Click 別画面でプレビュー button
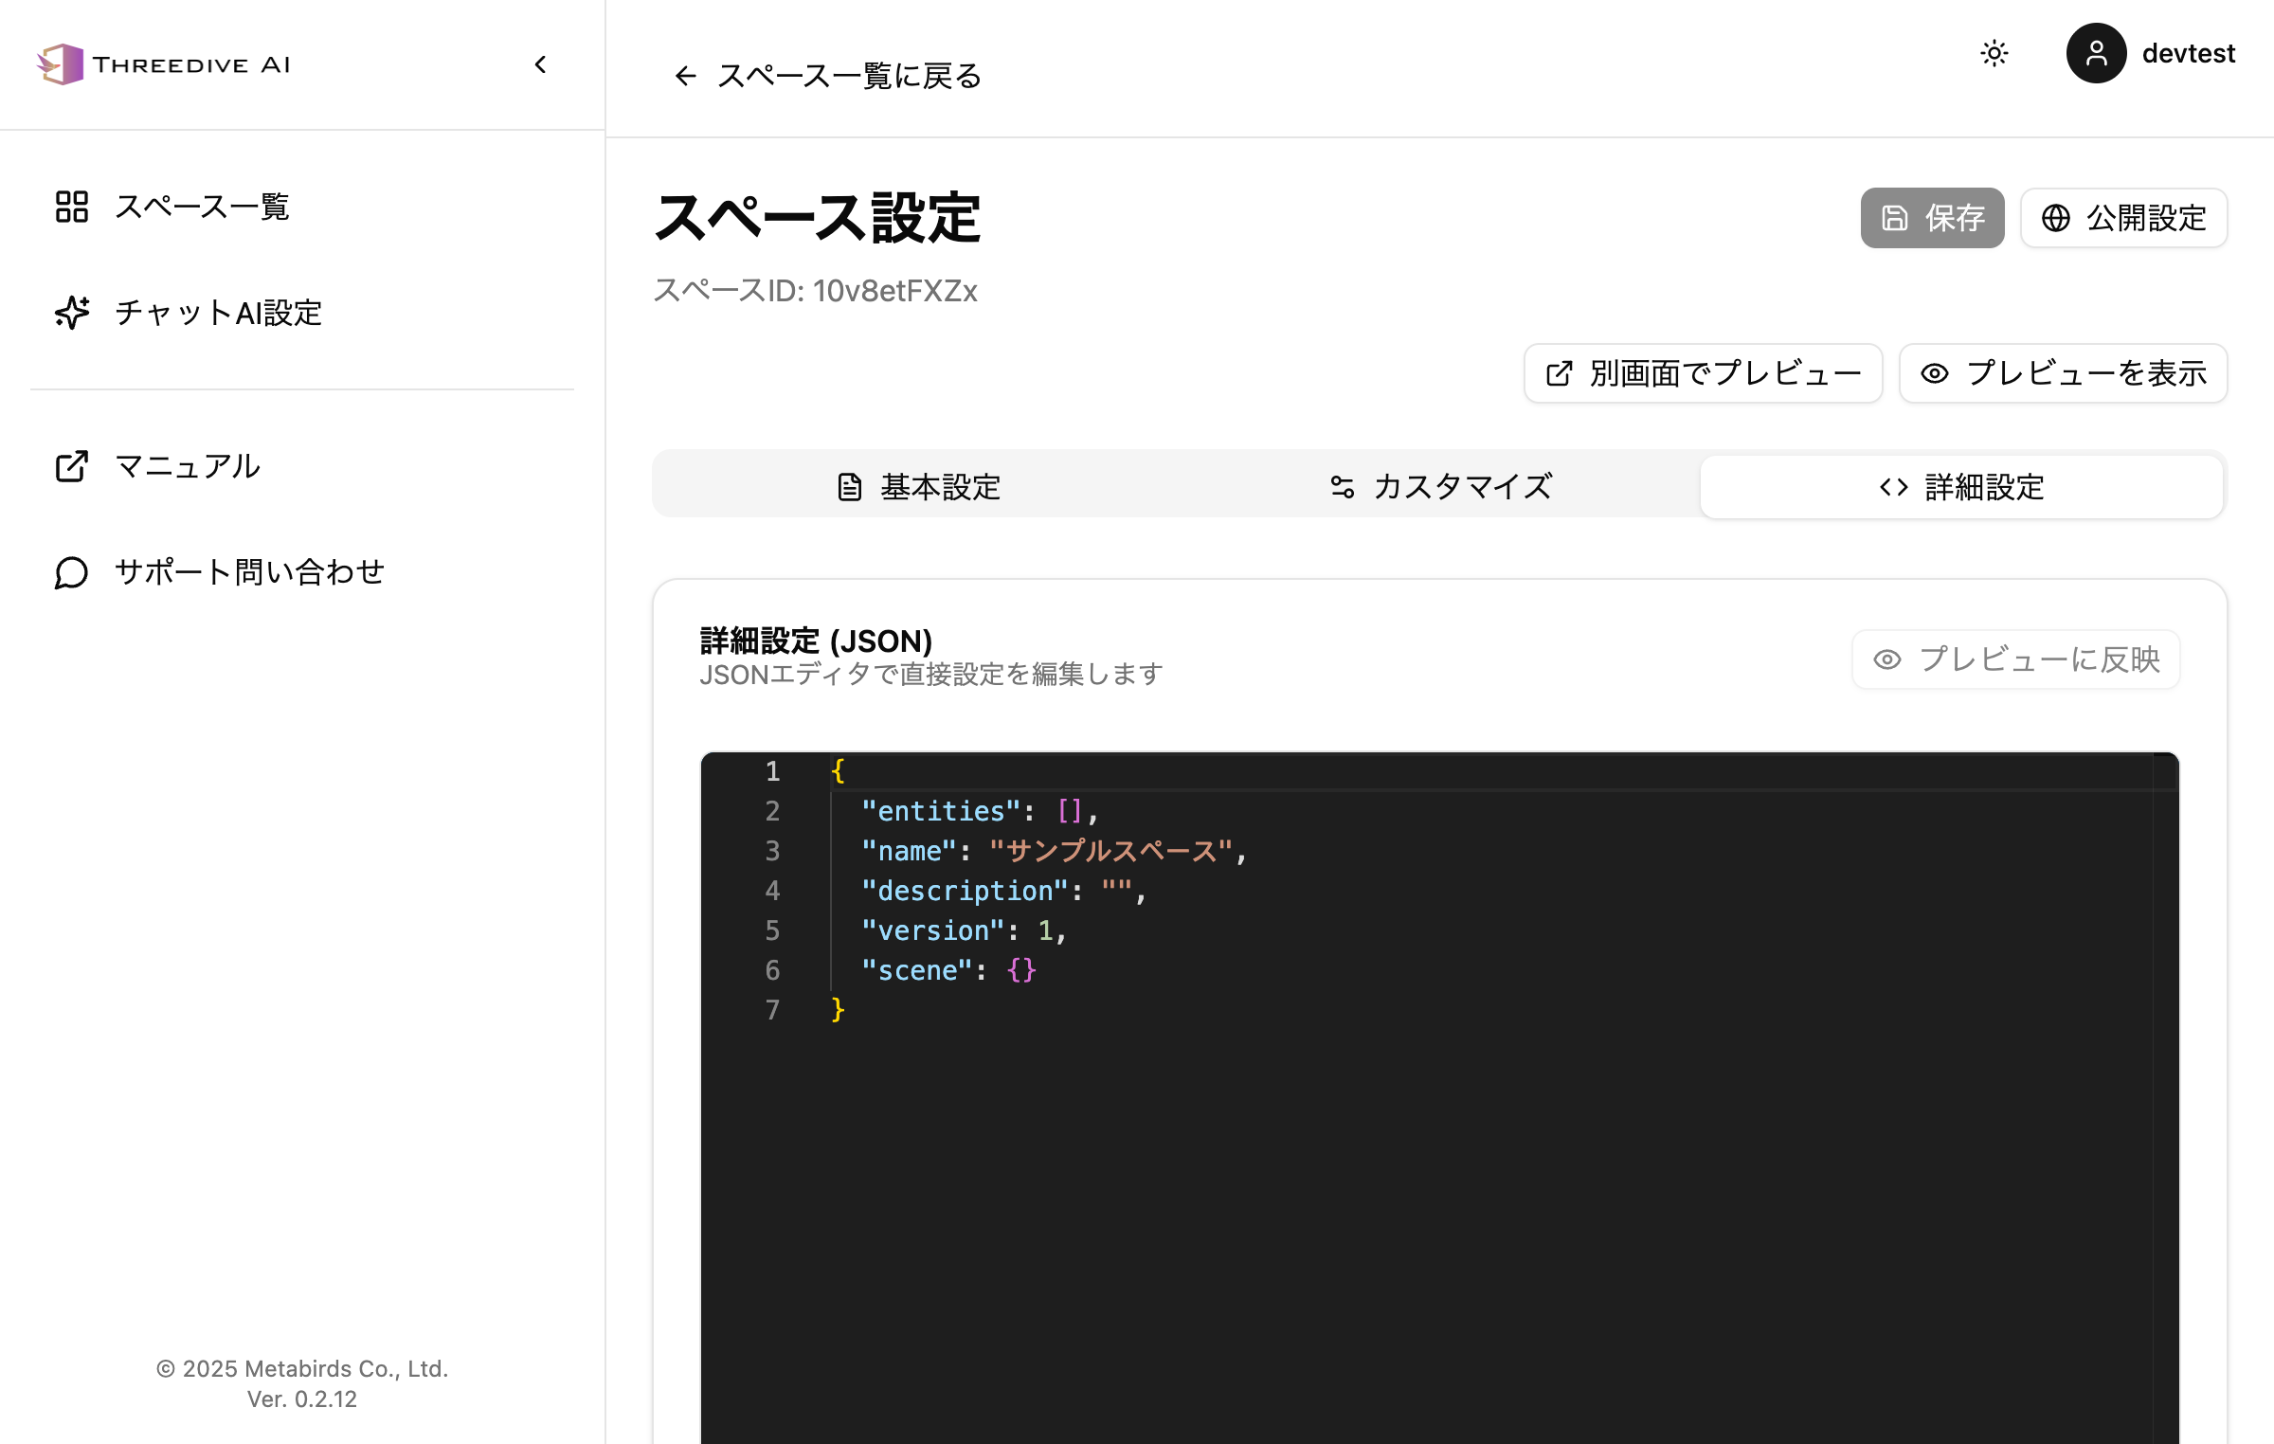The image size is (2274, 1444). [x=1703, y=373]
